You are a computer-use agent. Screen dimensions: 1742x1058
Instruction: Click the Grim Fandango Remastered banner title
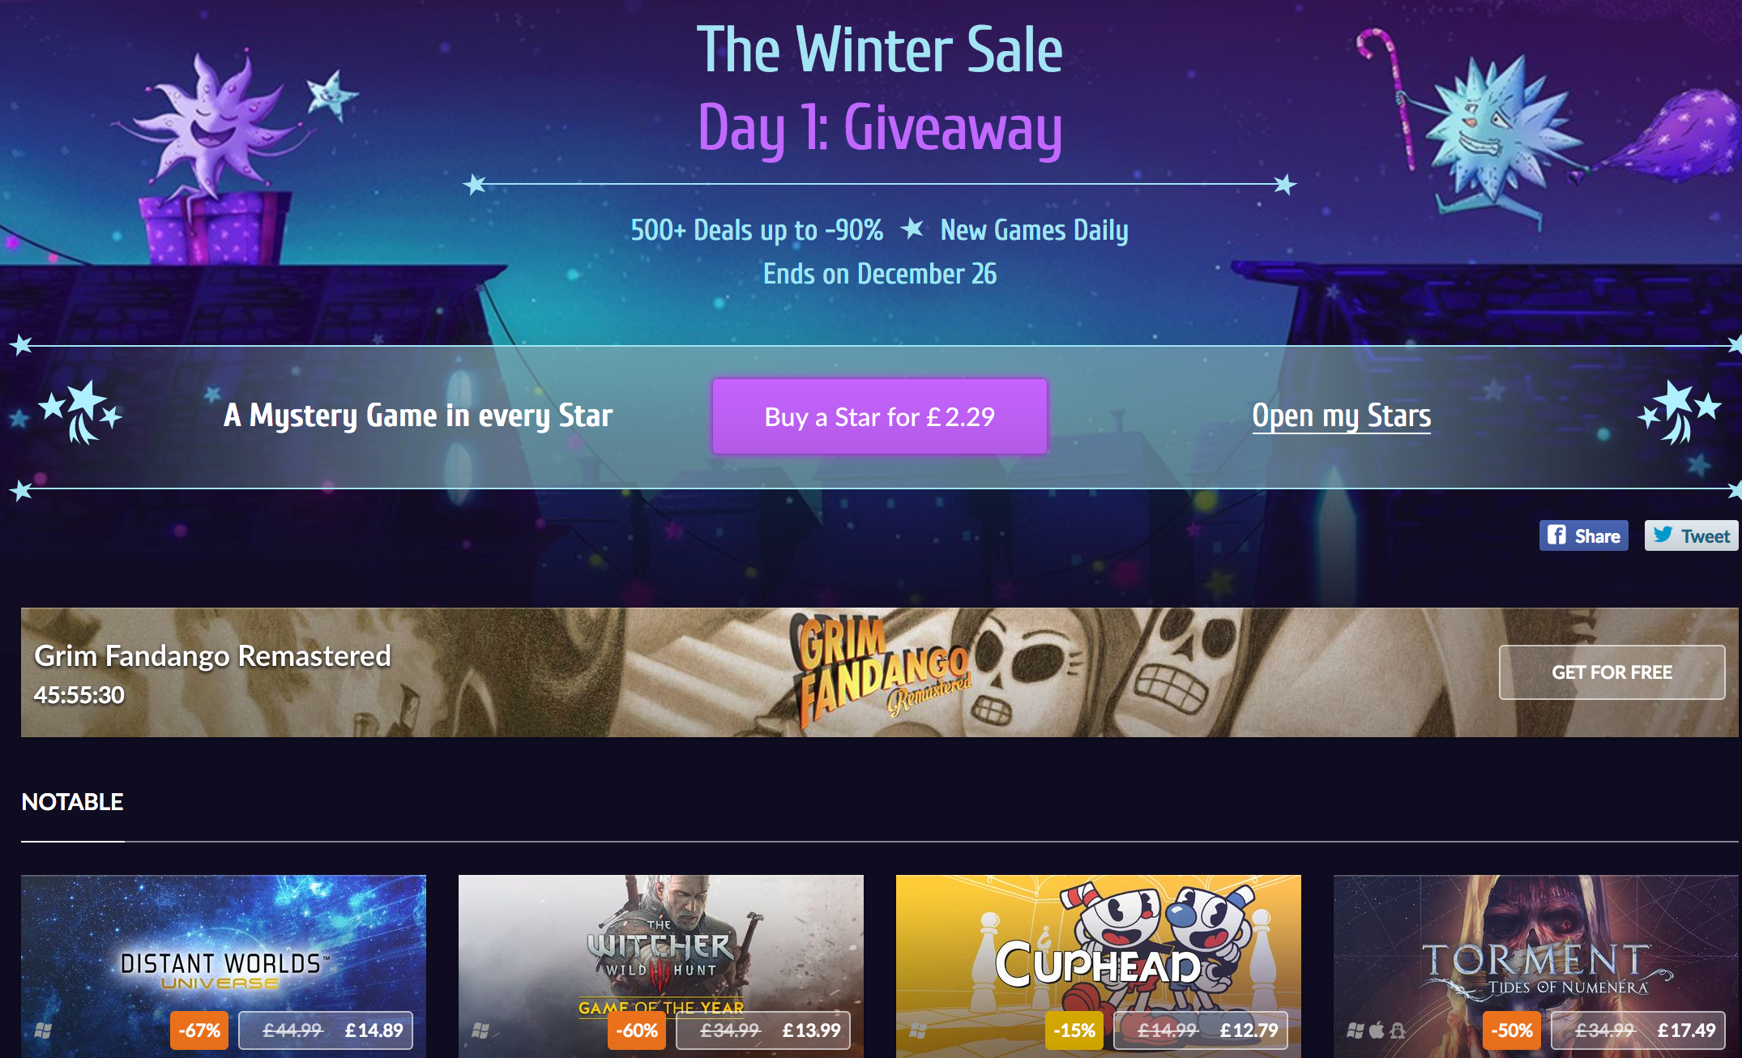click(212, 655)
